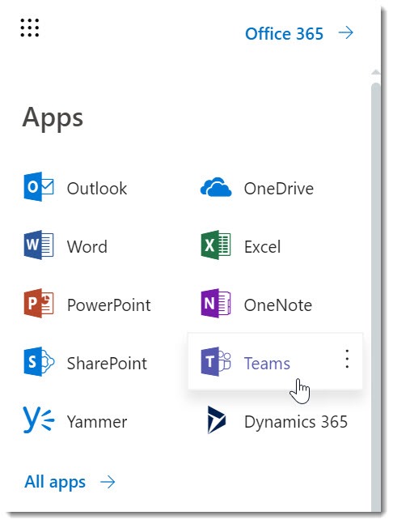
Task: Select the SharePoint label
Action: pyautogui.click(x=107, y=364)
